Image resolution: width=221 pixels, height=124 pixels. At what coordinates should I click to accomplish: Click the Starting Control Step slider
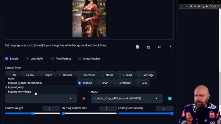89,113
